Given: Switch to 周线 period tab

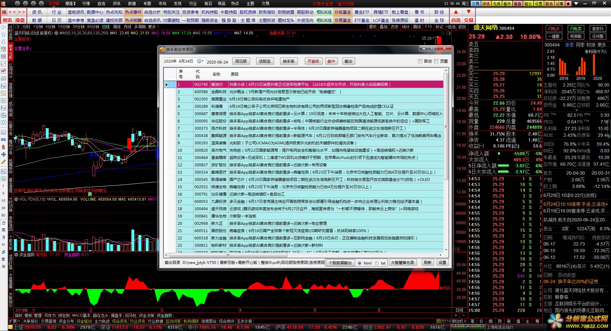Looking at the screenshot, I should pos(117,27).
